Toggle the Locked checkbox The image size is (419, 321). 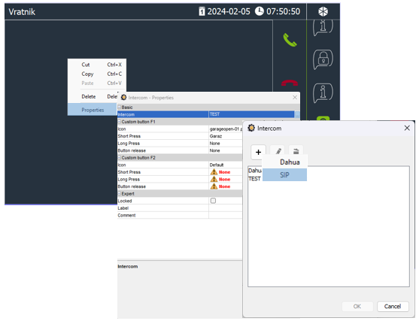pos(213,201)
